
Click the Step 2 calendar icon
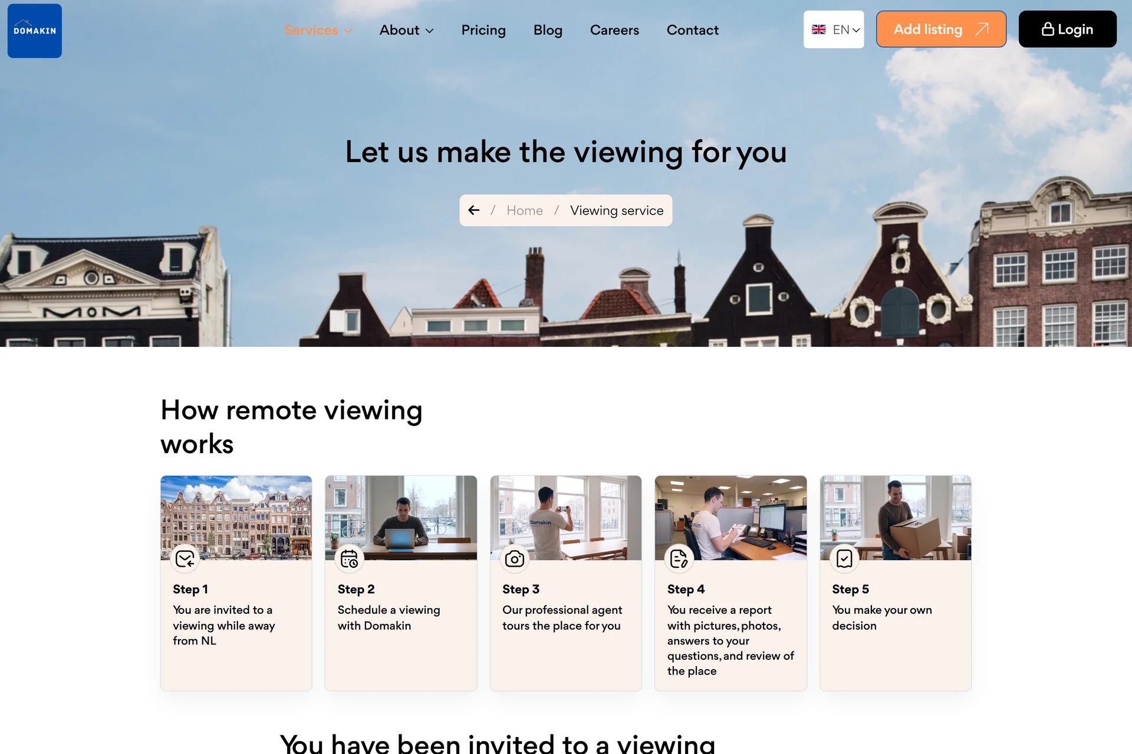350,558
